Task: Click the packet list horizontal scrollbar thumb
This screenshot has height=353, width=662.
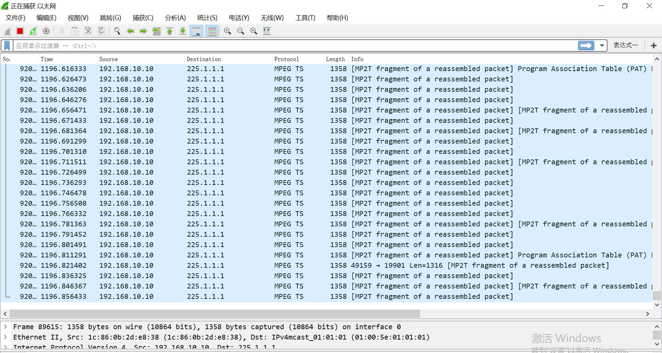Action: 215,314
